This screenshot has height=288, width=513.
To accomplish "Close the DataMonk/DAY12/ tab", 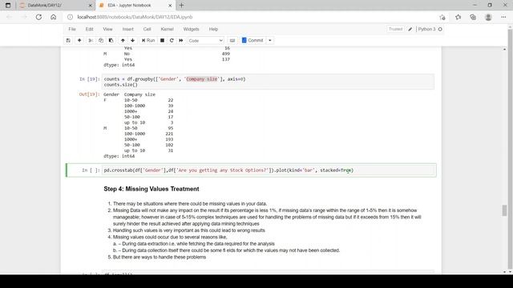I will (91, 6).
